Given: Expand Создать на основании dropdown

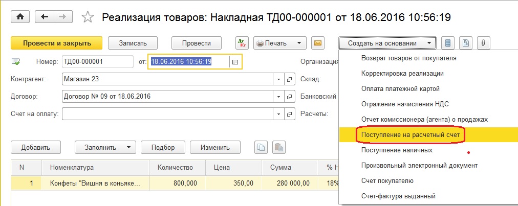Looking at the screenshot, I should point(387,43).
